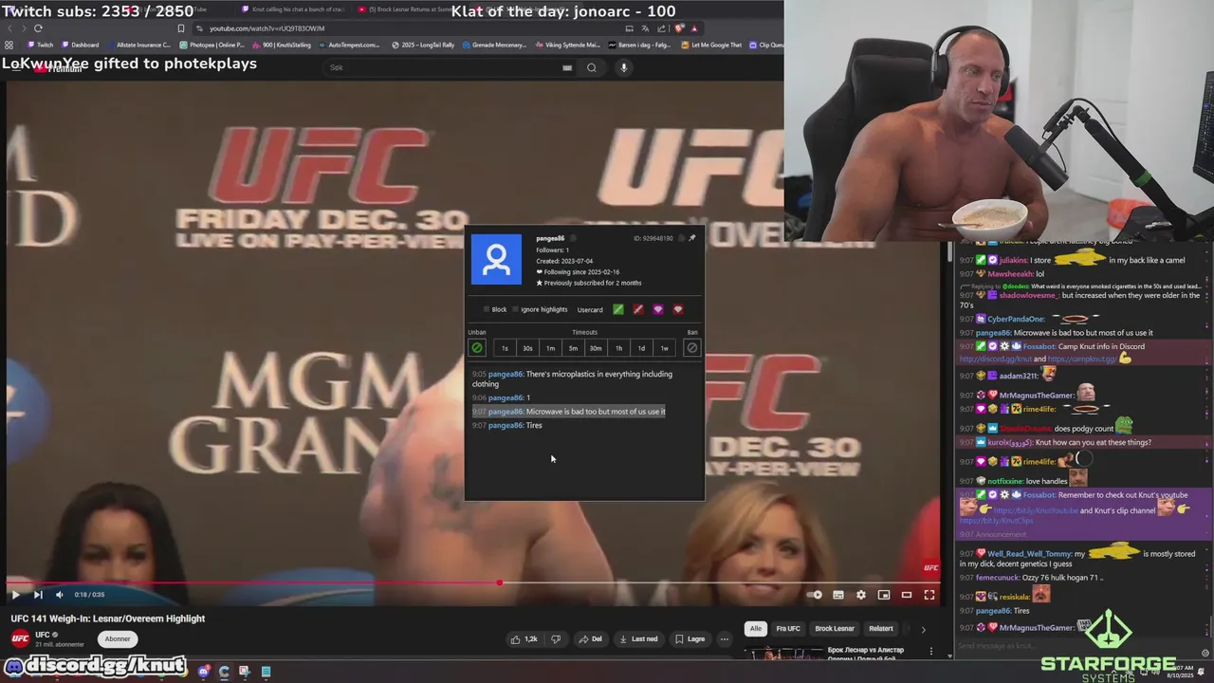Copy the user ID 929648190

(681, 238)
